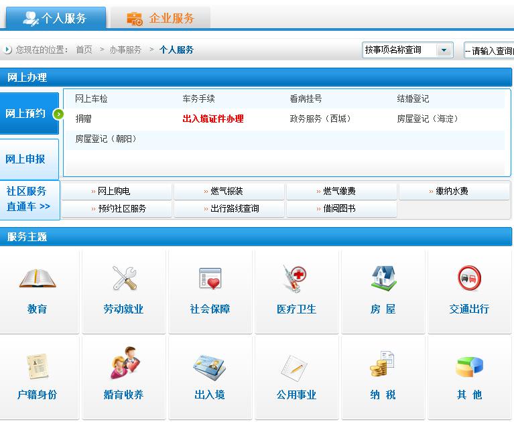
Task: Click the 请输入查询 search field
Action: [489, 50]
